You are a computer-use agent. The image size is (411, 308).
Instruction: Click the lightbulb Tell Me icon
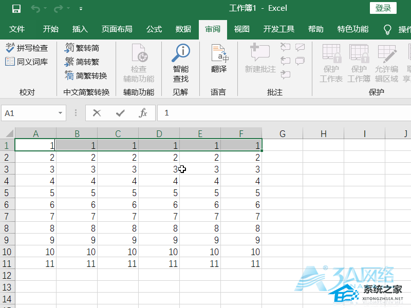(387, 29)
